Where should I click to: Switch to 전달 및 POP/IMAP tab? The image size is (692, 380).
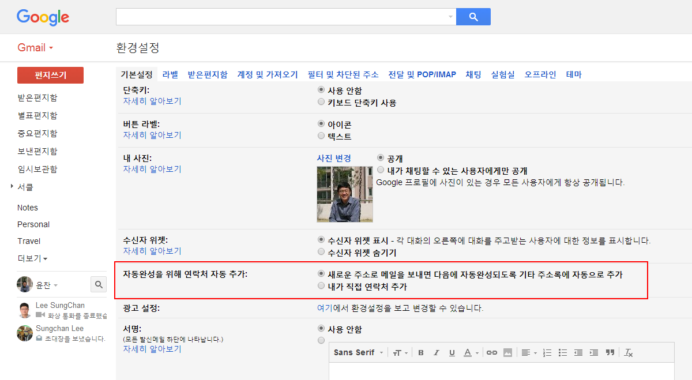422,74
